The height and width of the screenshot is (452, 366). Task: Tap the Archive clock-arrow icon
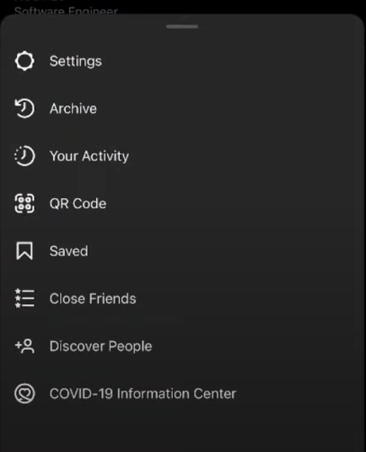click(24, 109)
